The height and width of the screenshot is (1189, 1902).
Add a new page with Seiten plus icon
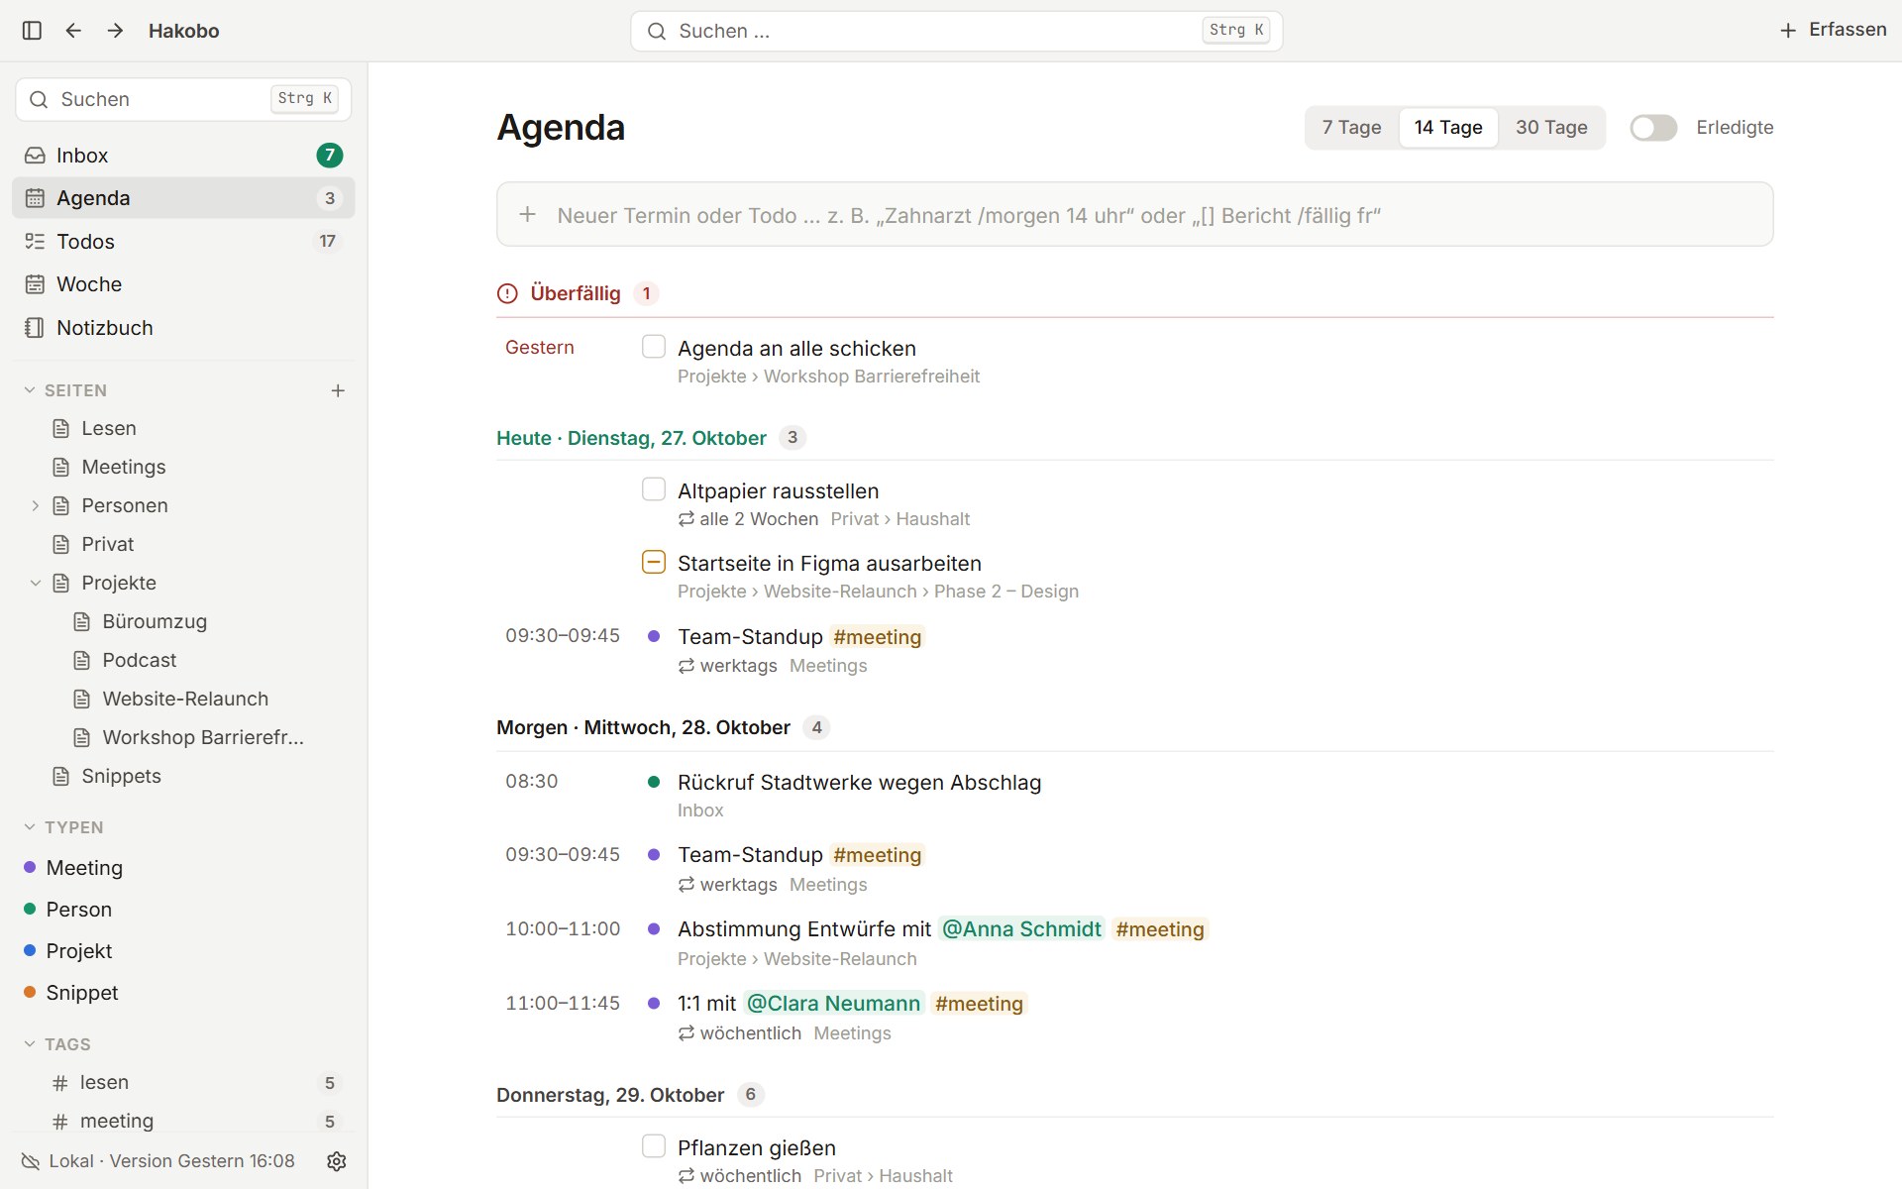tap(338, 390)
